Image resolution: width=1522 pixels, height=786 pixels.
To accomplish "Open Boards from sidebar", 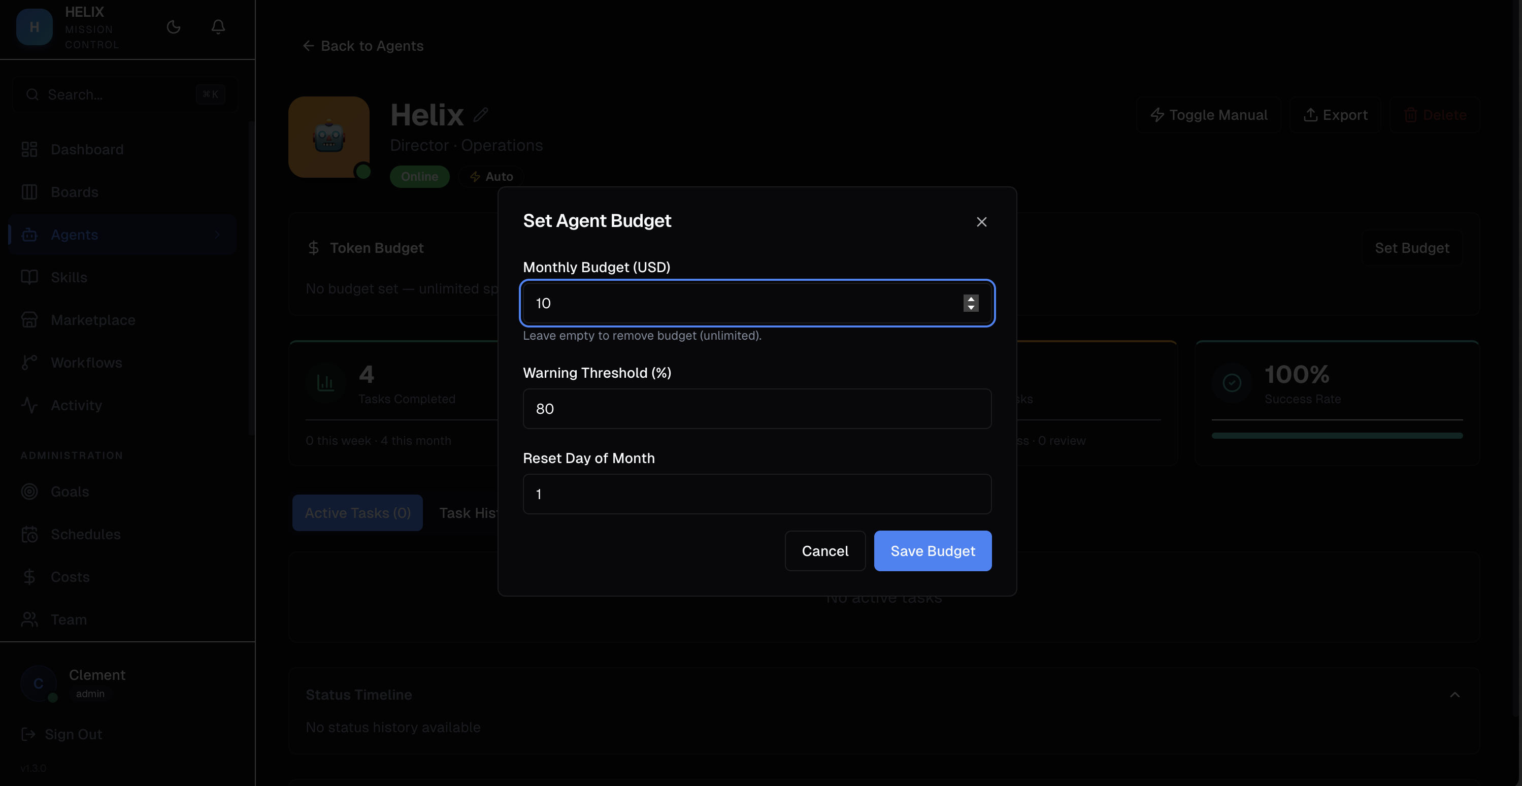I will 122,192.
